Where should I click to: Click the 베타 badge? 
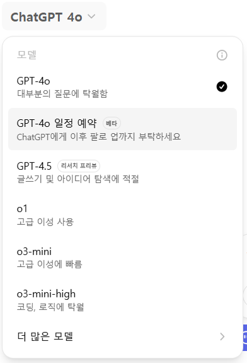coord(112,123)
